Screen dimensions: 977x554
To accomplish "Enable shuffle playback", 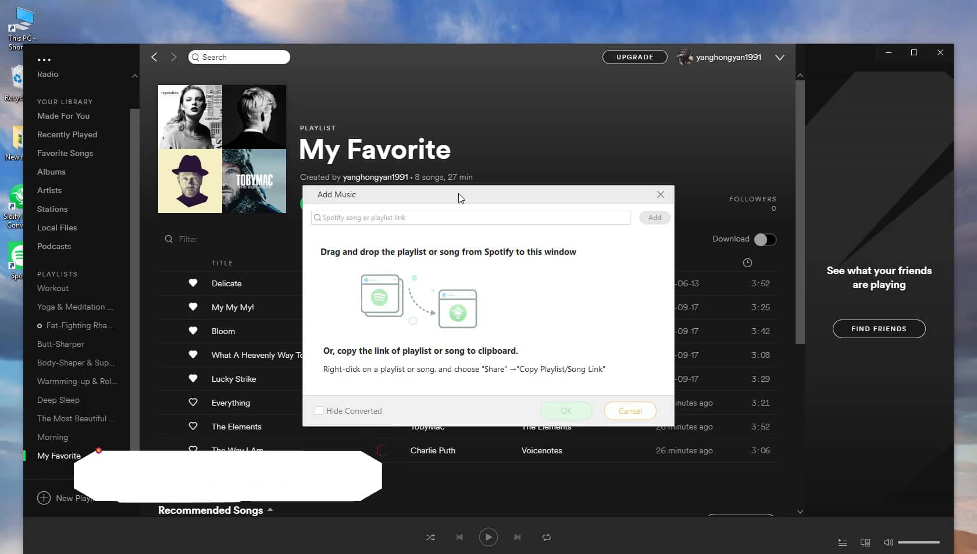I will pyautogui.click(x=430, y=537).
